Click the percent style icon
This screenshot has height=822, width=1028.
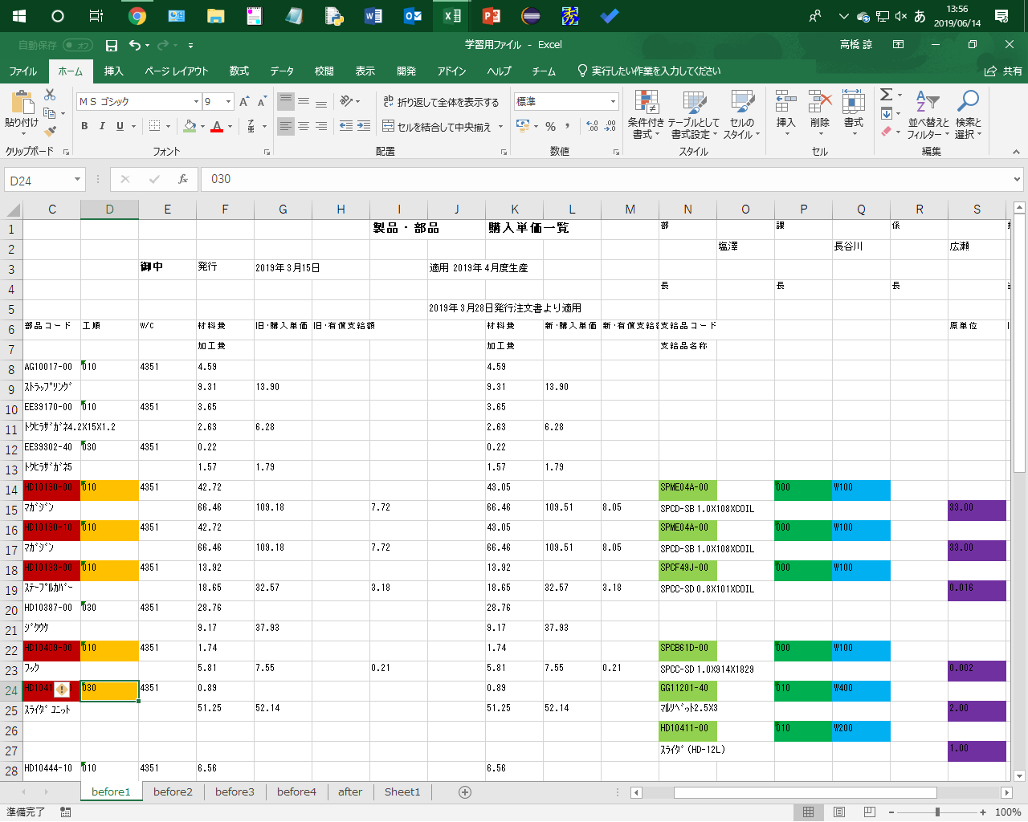point(550,127)
